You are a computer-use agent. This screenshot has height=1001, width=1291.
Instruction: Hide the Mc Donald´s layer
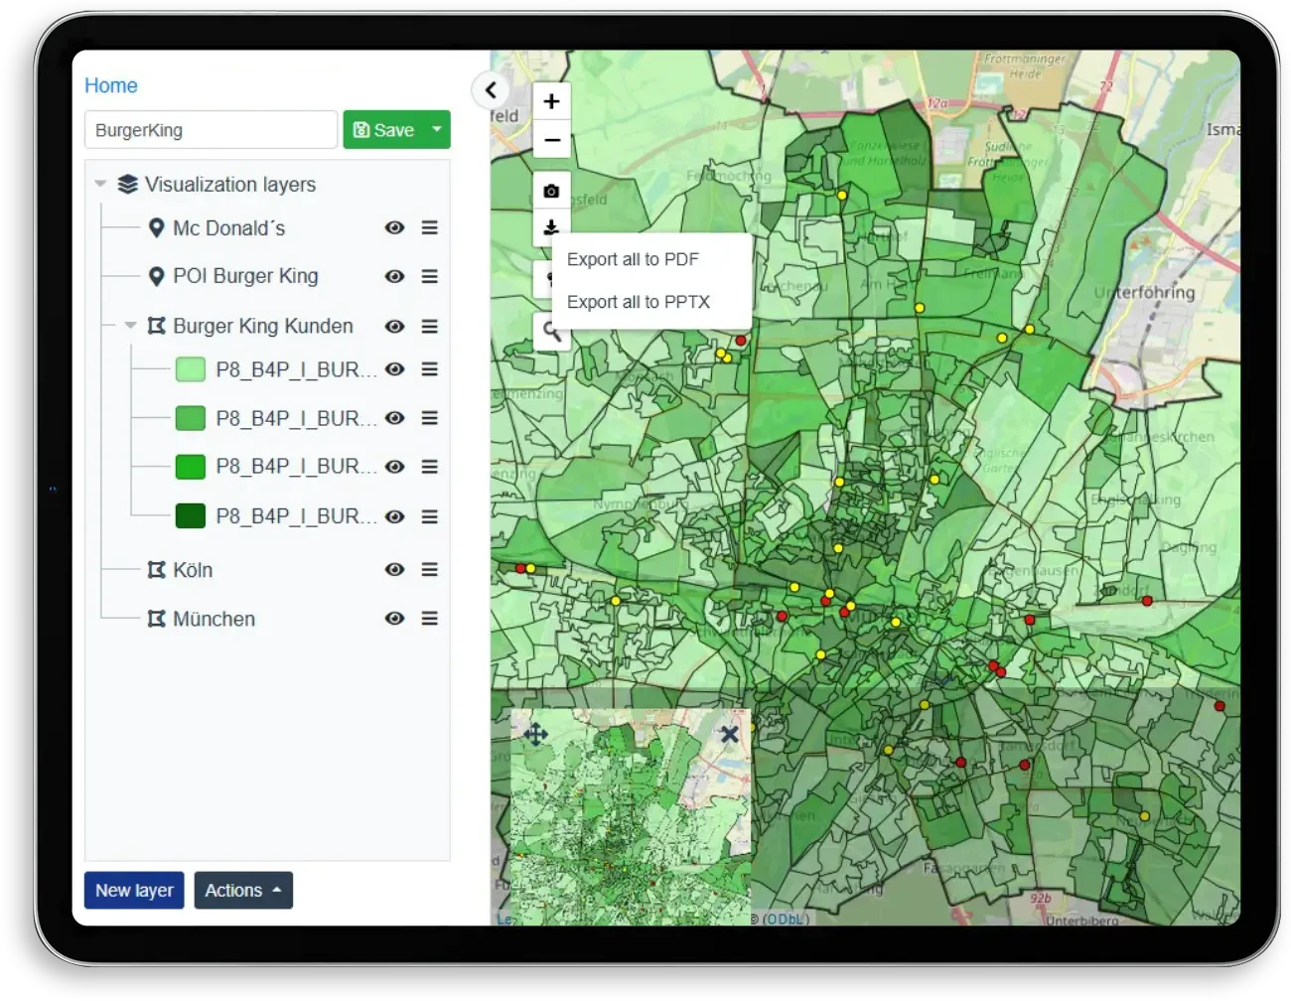click(x=394, y=227)
